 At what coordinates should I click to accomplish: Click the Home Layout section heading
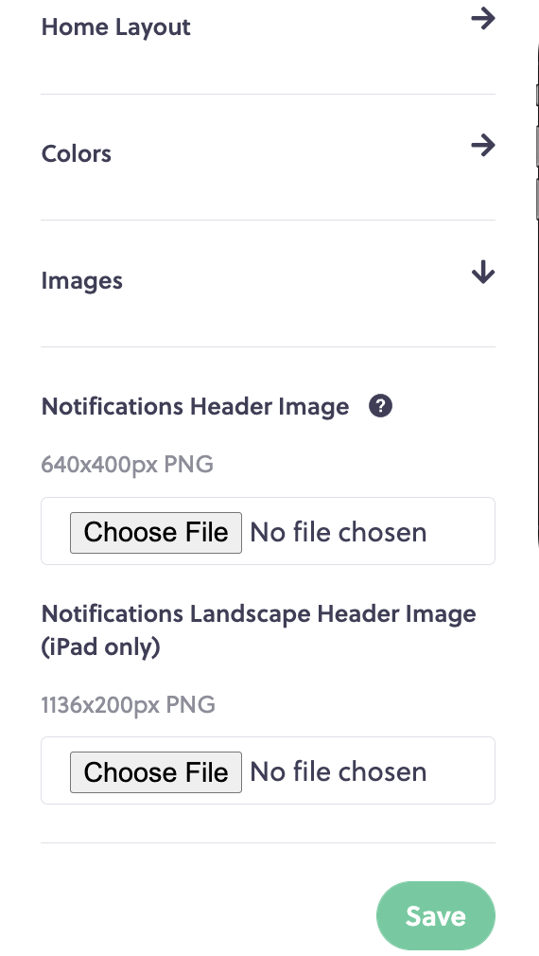click(x=115, y=27)
